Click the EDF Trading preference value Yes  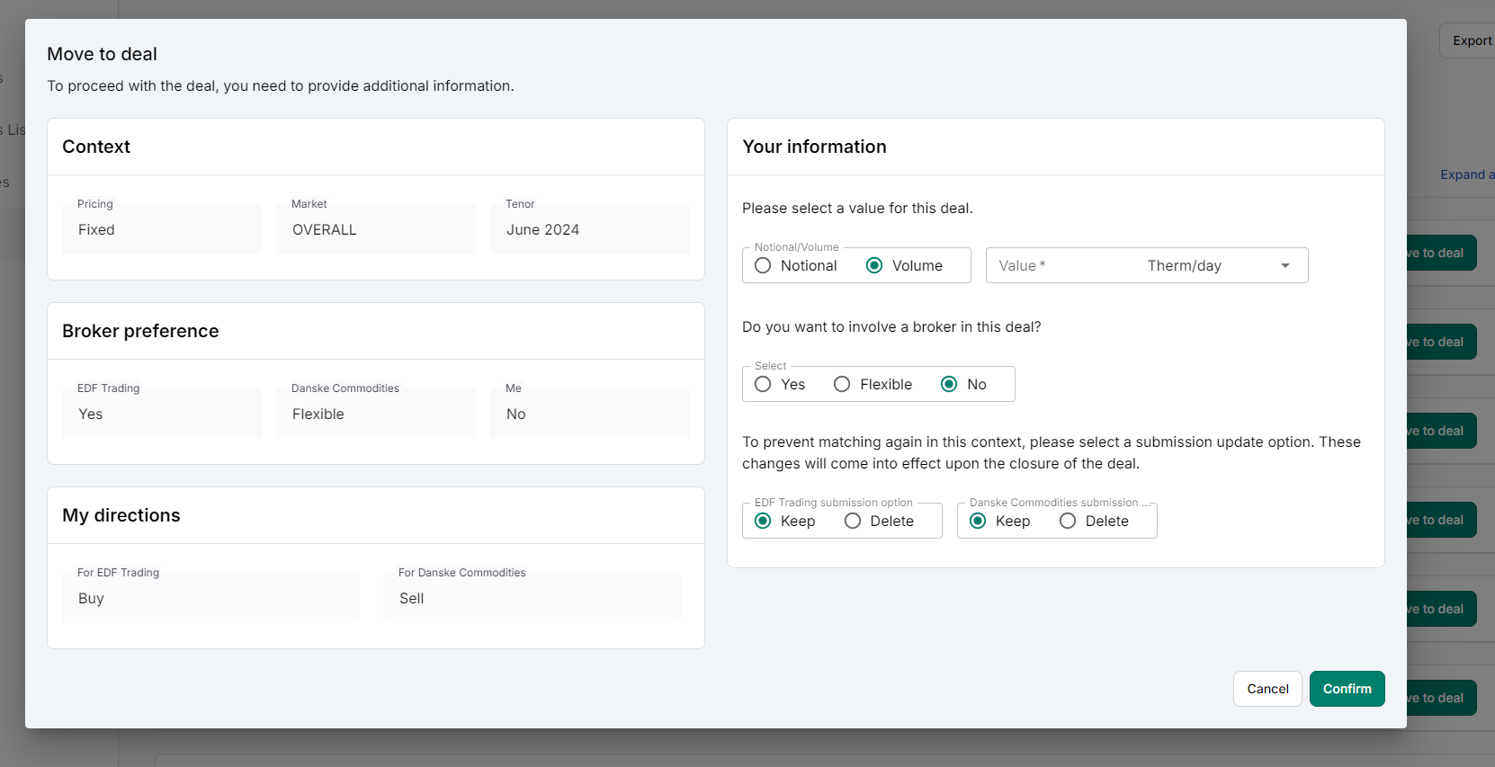pyautogui.click(x=162, y=414)
